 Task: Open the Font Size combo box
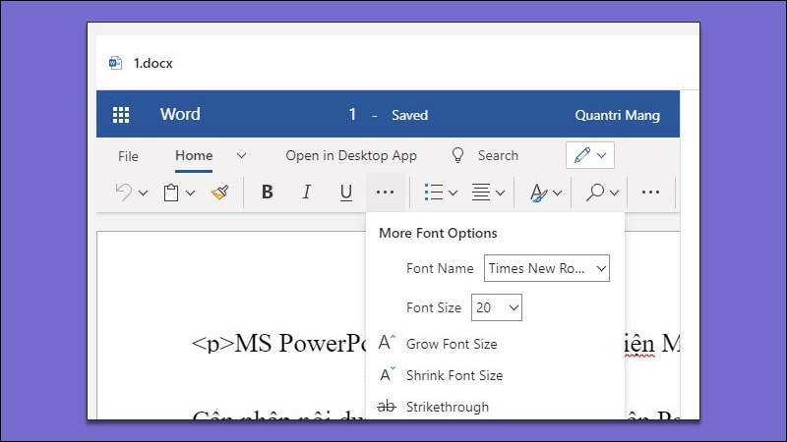(x=497, y=307)
